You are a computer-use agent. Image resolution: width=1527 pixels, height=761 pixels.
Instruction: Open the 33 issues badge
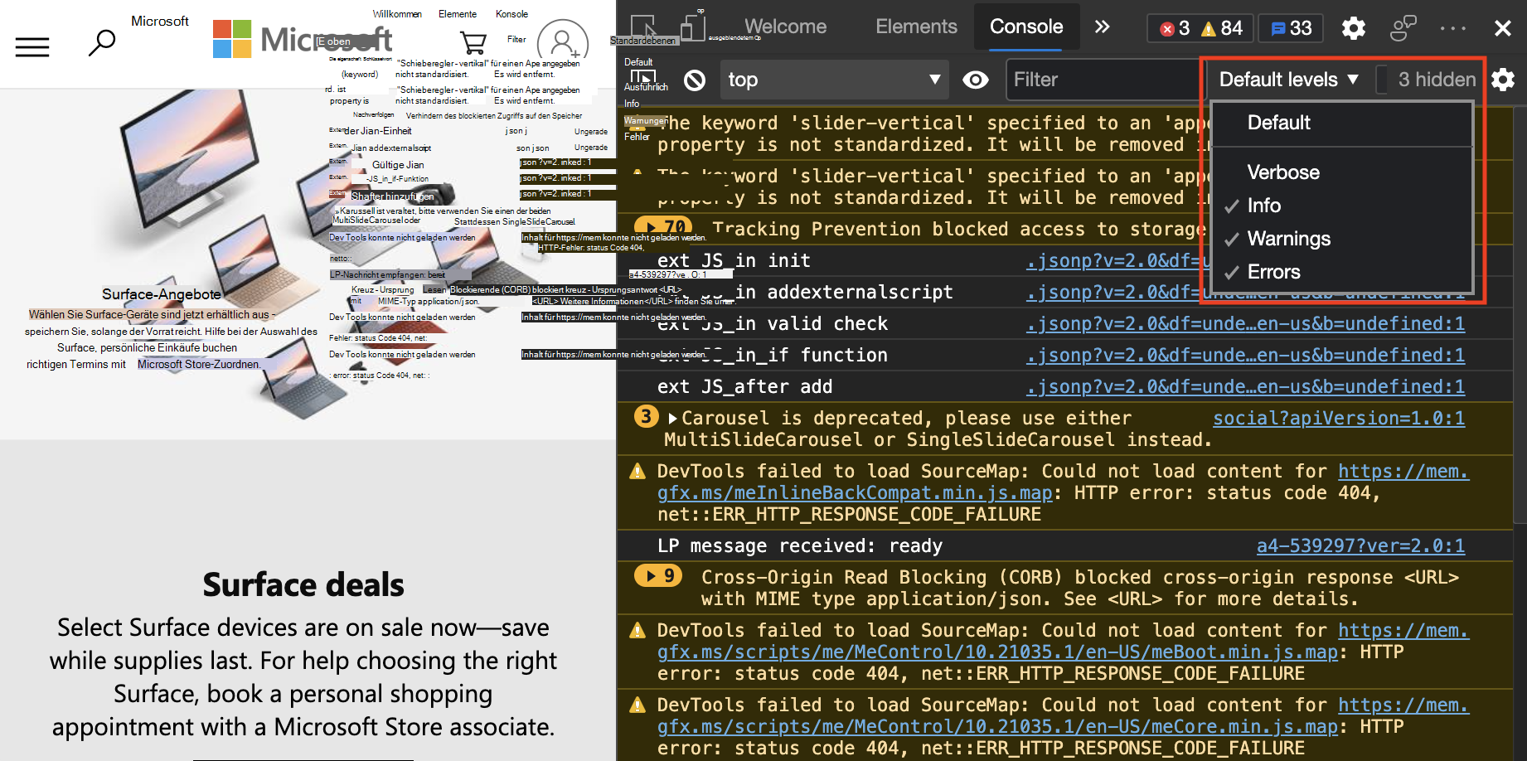1292,28
